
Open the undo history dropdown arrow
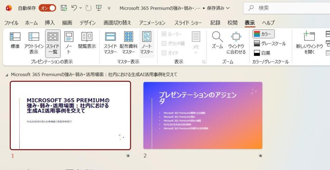[81, 8]
